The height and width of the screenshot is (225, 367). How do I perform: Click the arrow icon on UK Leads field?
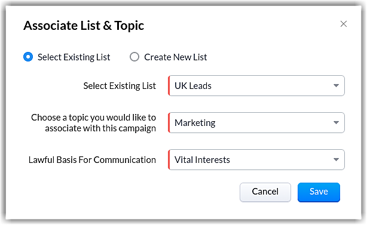tap(336, 86)
